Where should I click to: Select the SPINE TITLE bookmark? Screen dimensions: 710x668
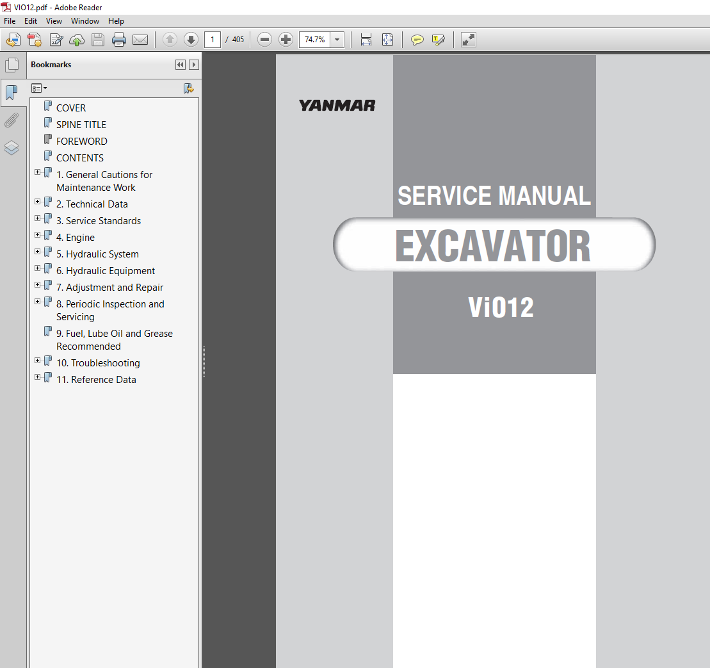point(81,125)
